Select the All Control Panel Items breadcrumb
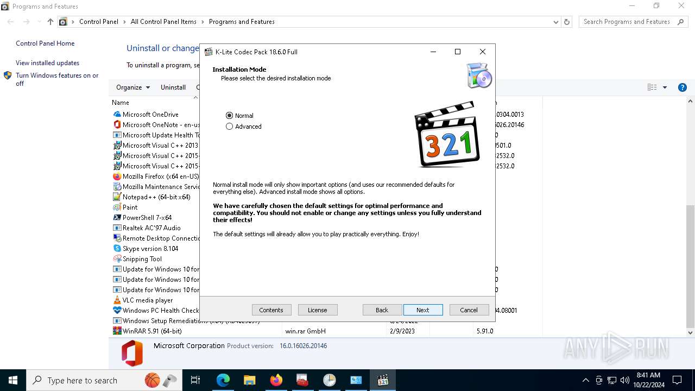Screen dimensions: 695x391 (163, 22)
